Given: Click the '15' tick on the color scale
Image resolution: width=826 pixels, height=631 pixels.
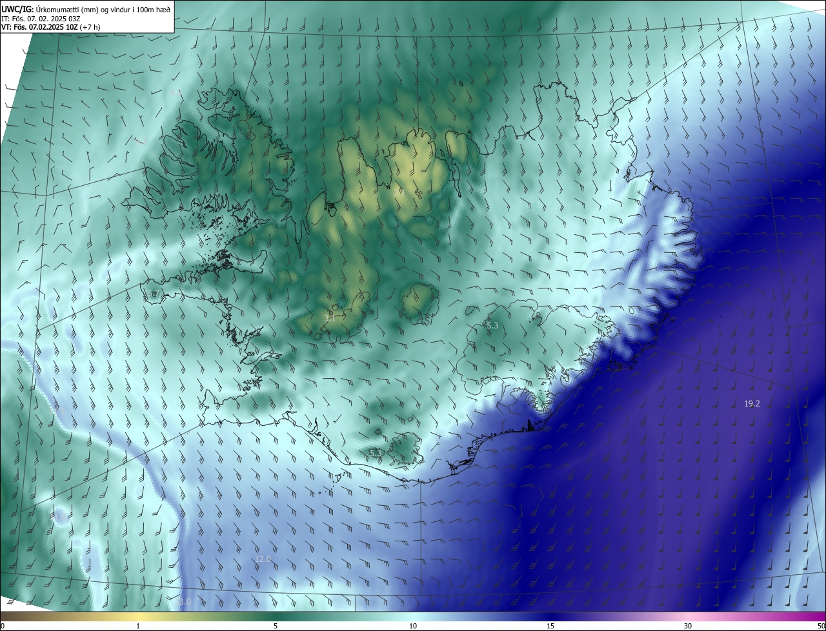Looking at the screenshot, I should pos(550,626).
